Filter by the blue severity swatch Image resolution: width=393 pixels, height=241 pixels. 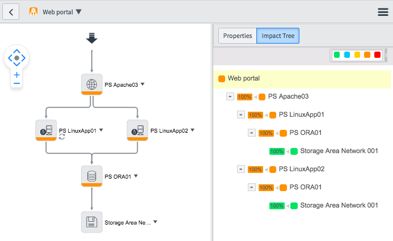[x=347, y=54]
